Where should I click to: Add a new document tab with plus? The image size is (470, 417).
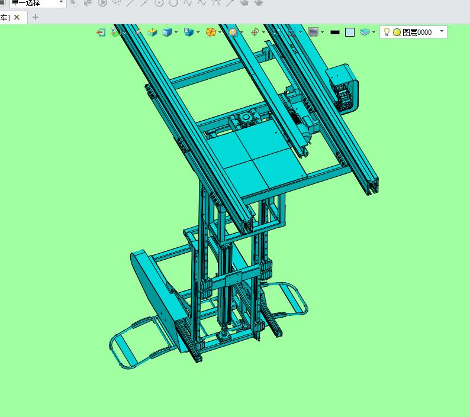[x=36, y=17]
